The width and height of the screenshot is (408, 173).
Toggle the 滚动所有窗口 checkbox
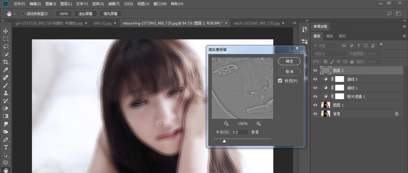(x=23, y=13)
